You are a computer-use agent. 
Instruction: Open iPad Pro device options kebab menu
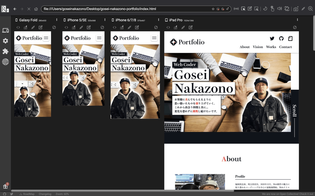coord(297,20)
